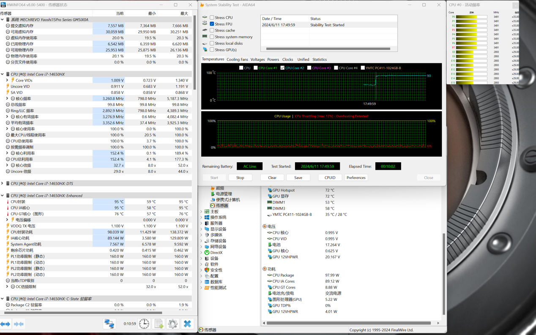536x335 pixels.
Task: Expand the 主板 tree node
Action: 202,212
